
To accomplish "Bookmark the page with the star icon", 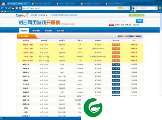I will (20, 8).
